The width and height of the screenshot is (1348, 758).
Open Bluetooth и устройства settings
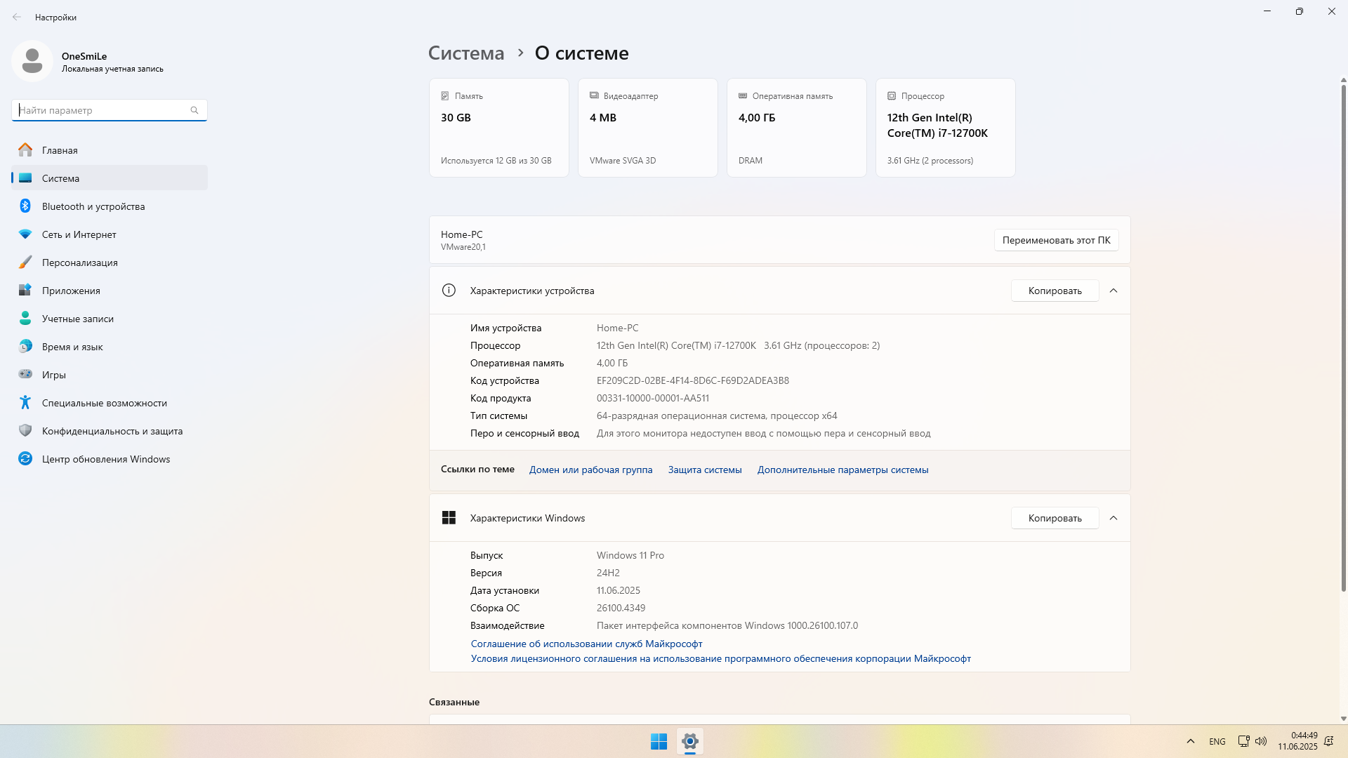[93, 206]
